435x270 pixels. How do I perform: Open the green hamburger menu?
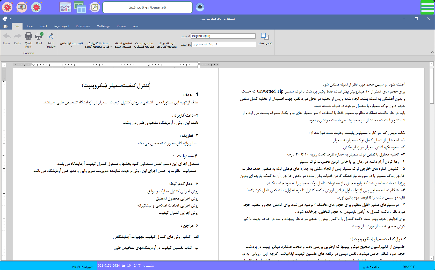[x=427, y=7]
